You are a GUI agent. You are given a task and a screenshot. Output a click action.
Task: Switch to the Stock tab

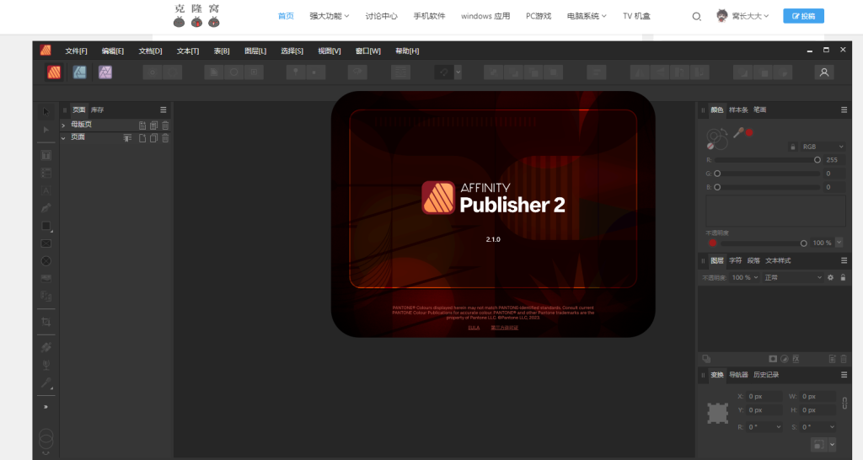(98, 110)
